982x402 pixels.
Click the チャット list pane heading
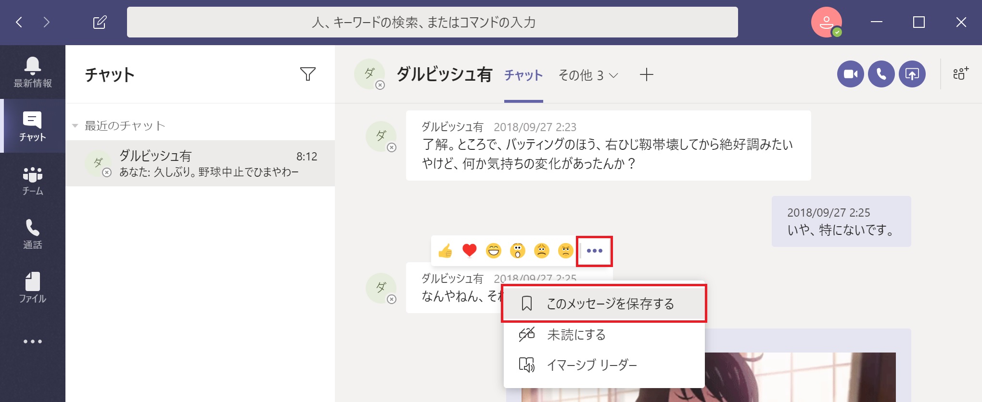point(110,75)
